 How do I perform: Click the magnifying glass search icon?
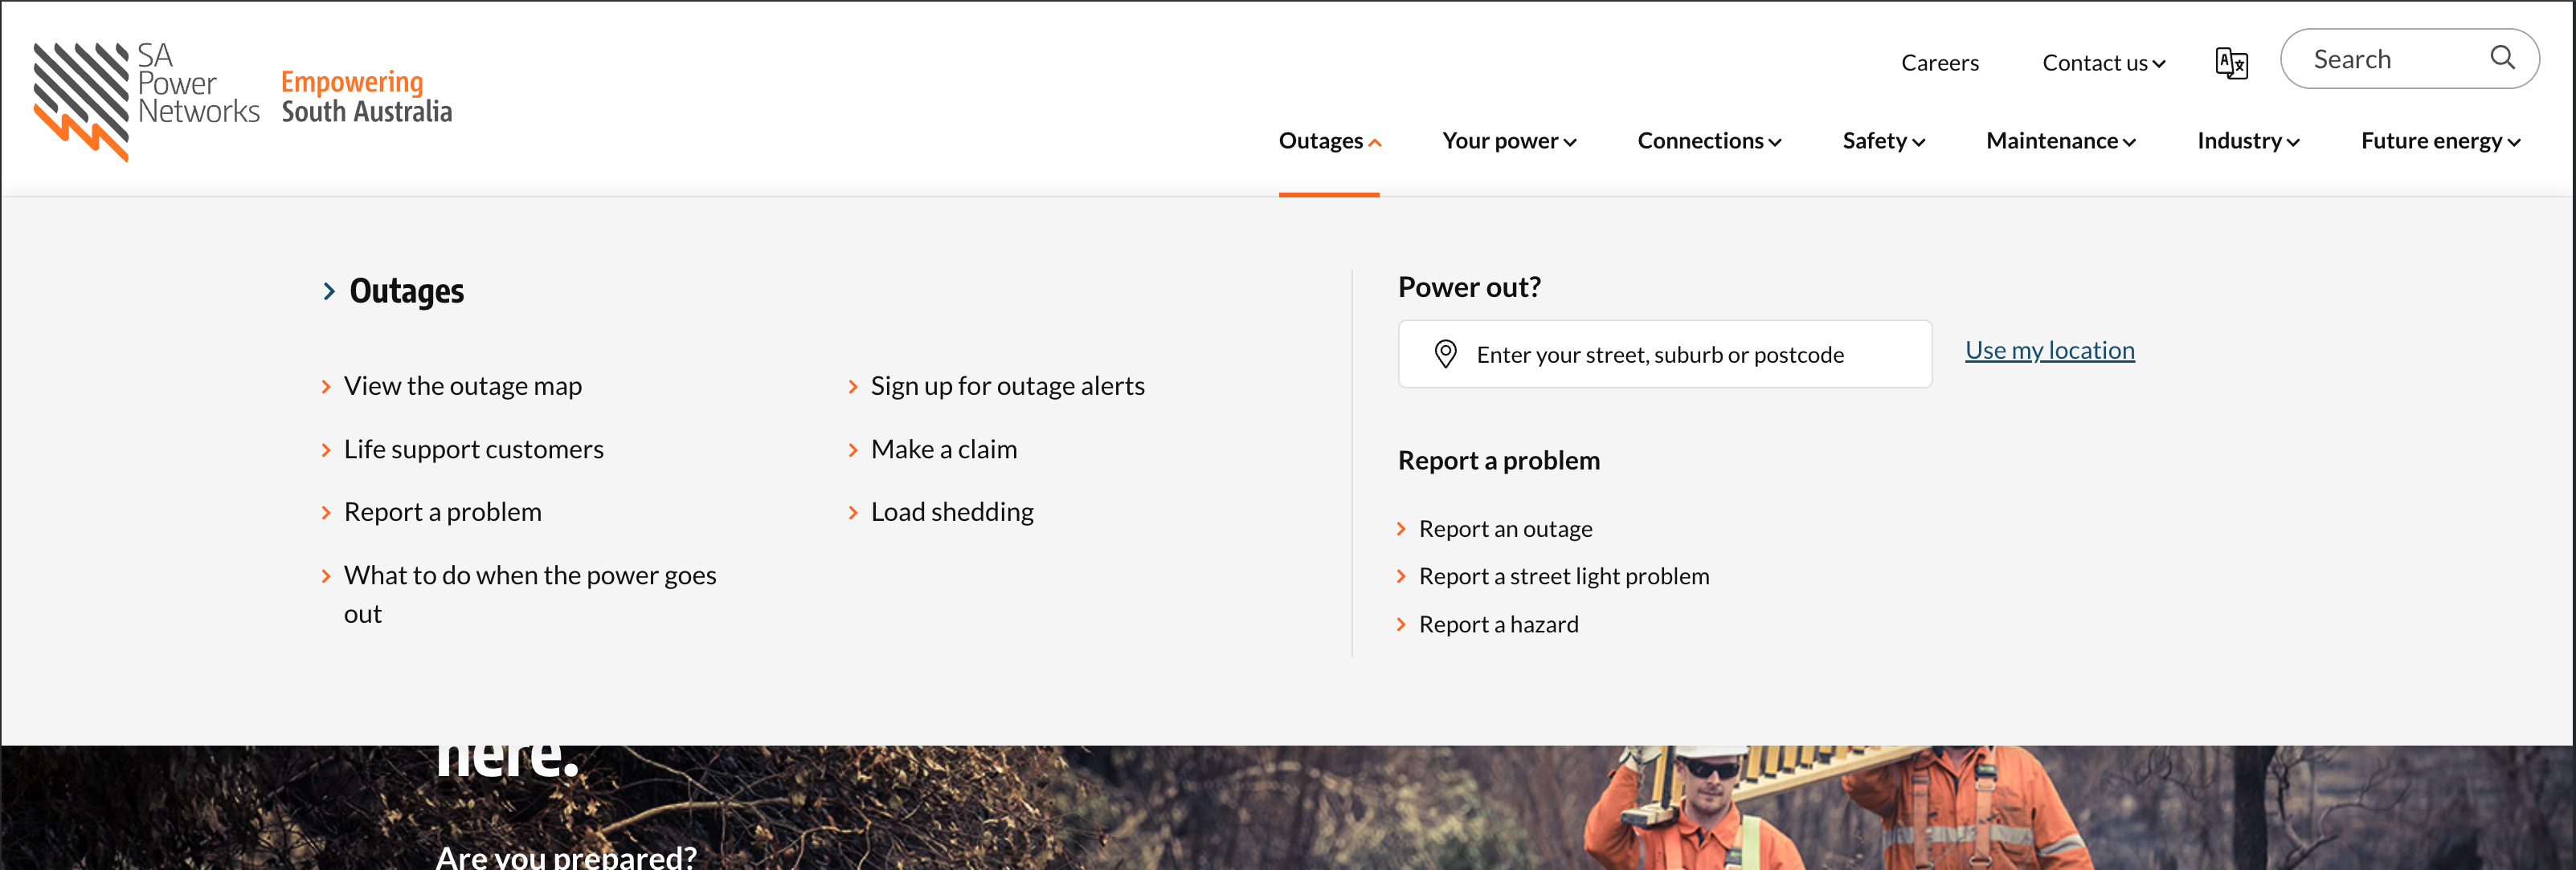(x=2501, y=58)
